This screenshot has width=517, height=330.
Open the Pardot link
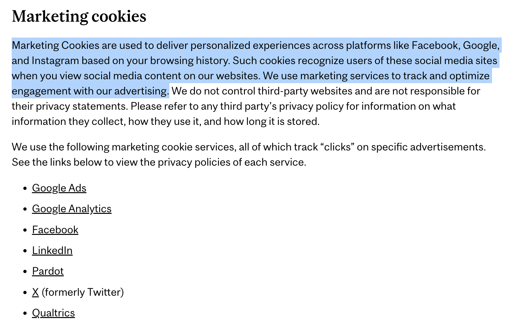(x=48, y=271)
